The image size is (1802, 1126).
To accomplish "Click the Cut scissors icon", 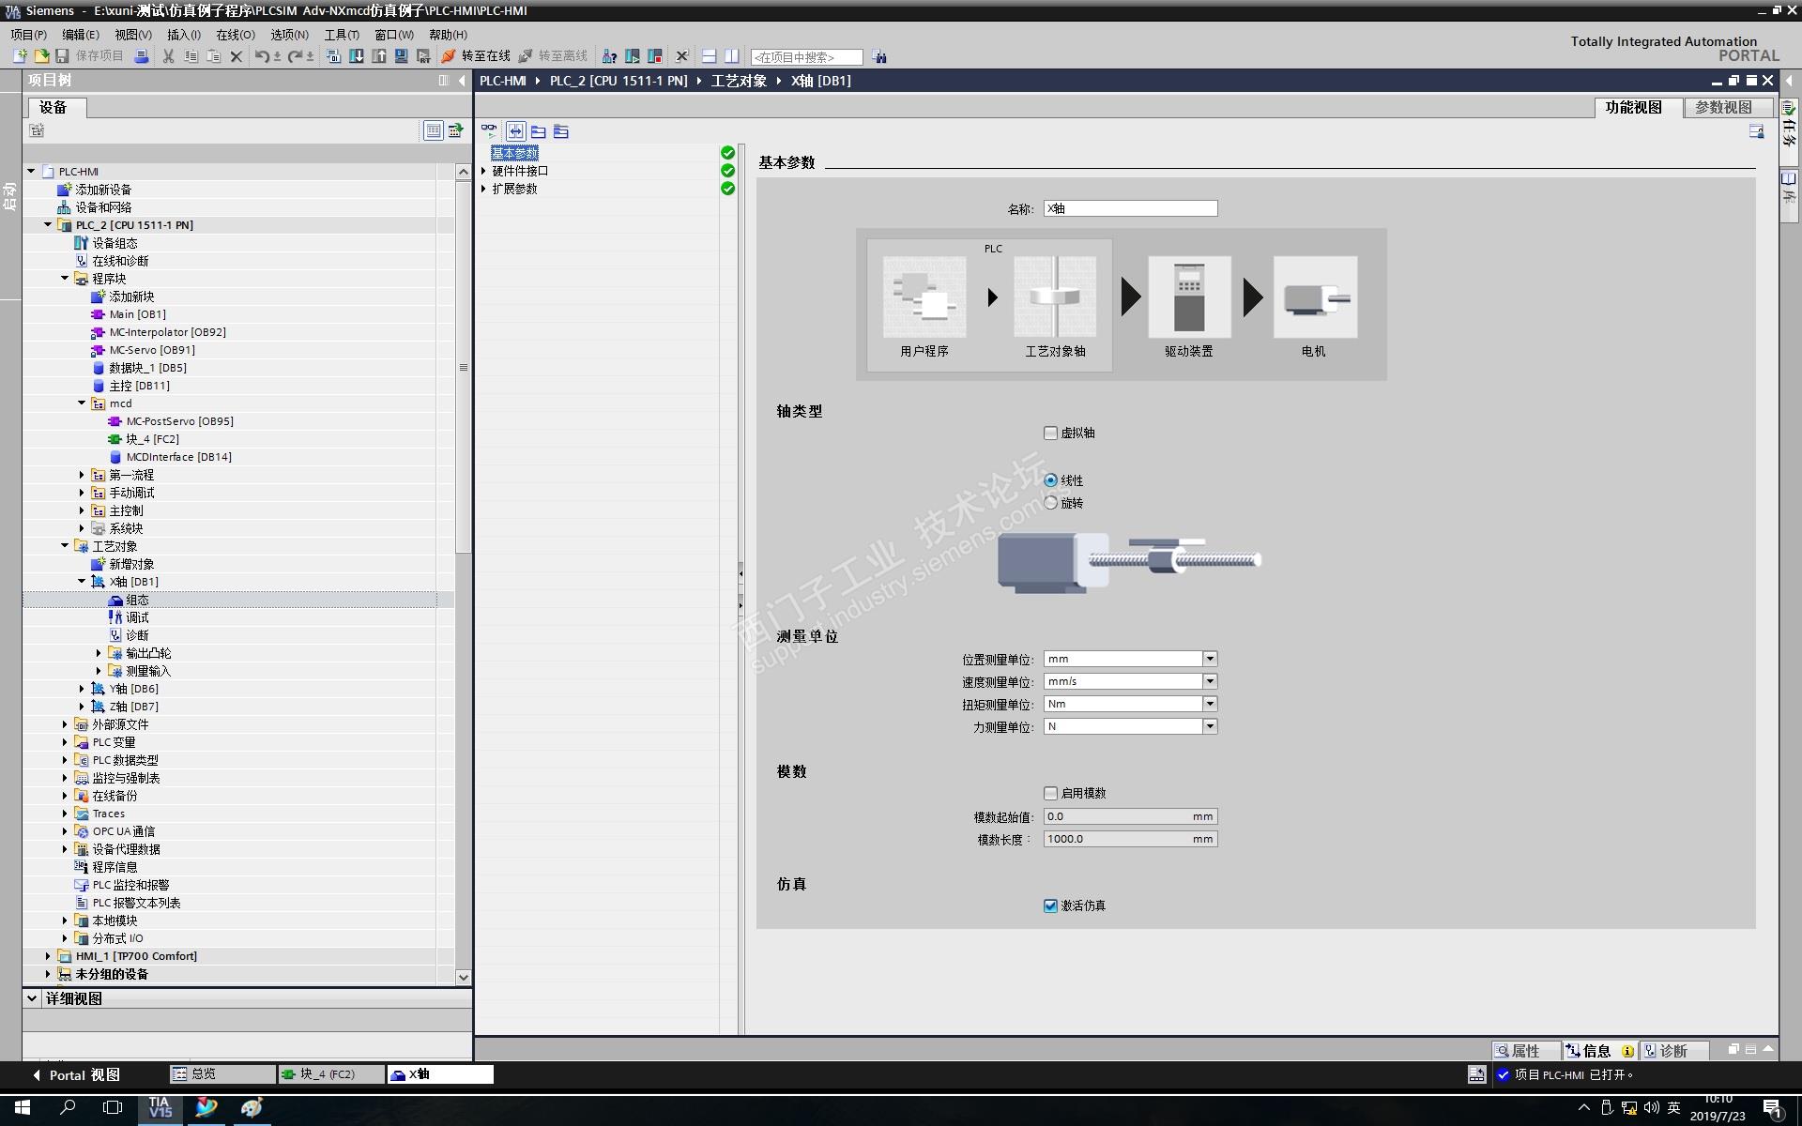I will click(x=168, y=56).
